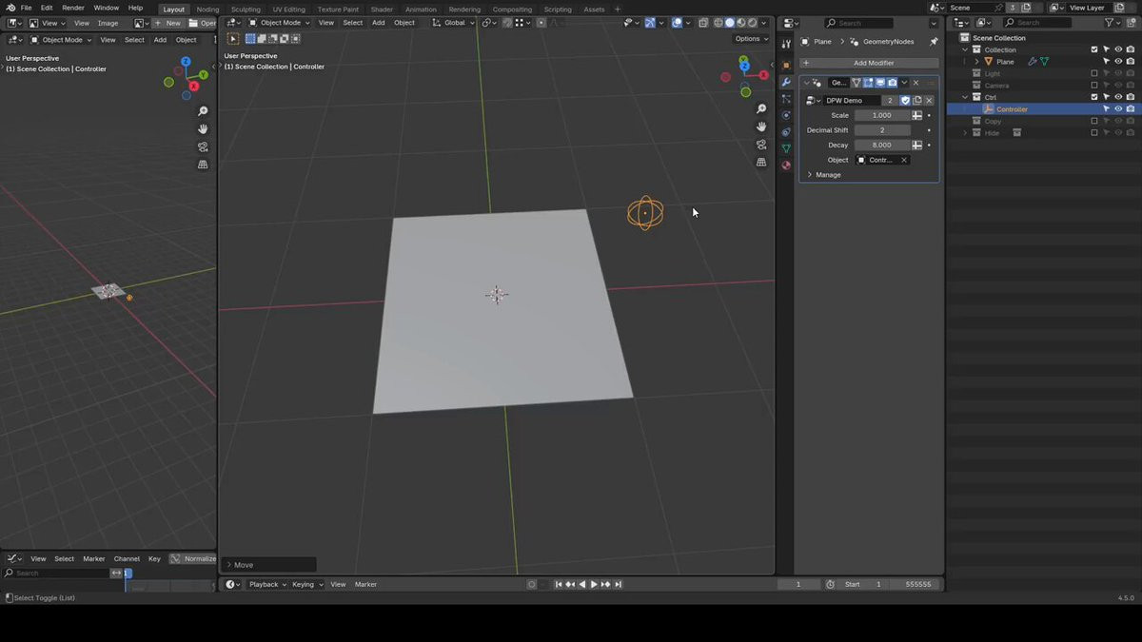1142x642 pixels.
Task: Click the Decay value slider field
Action: pos(882,146)
